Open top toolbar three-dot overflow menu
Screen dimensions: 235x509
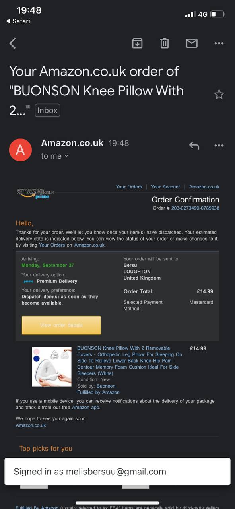point(219,43)
